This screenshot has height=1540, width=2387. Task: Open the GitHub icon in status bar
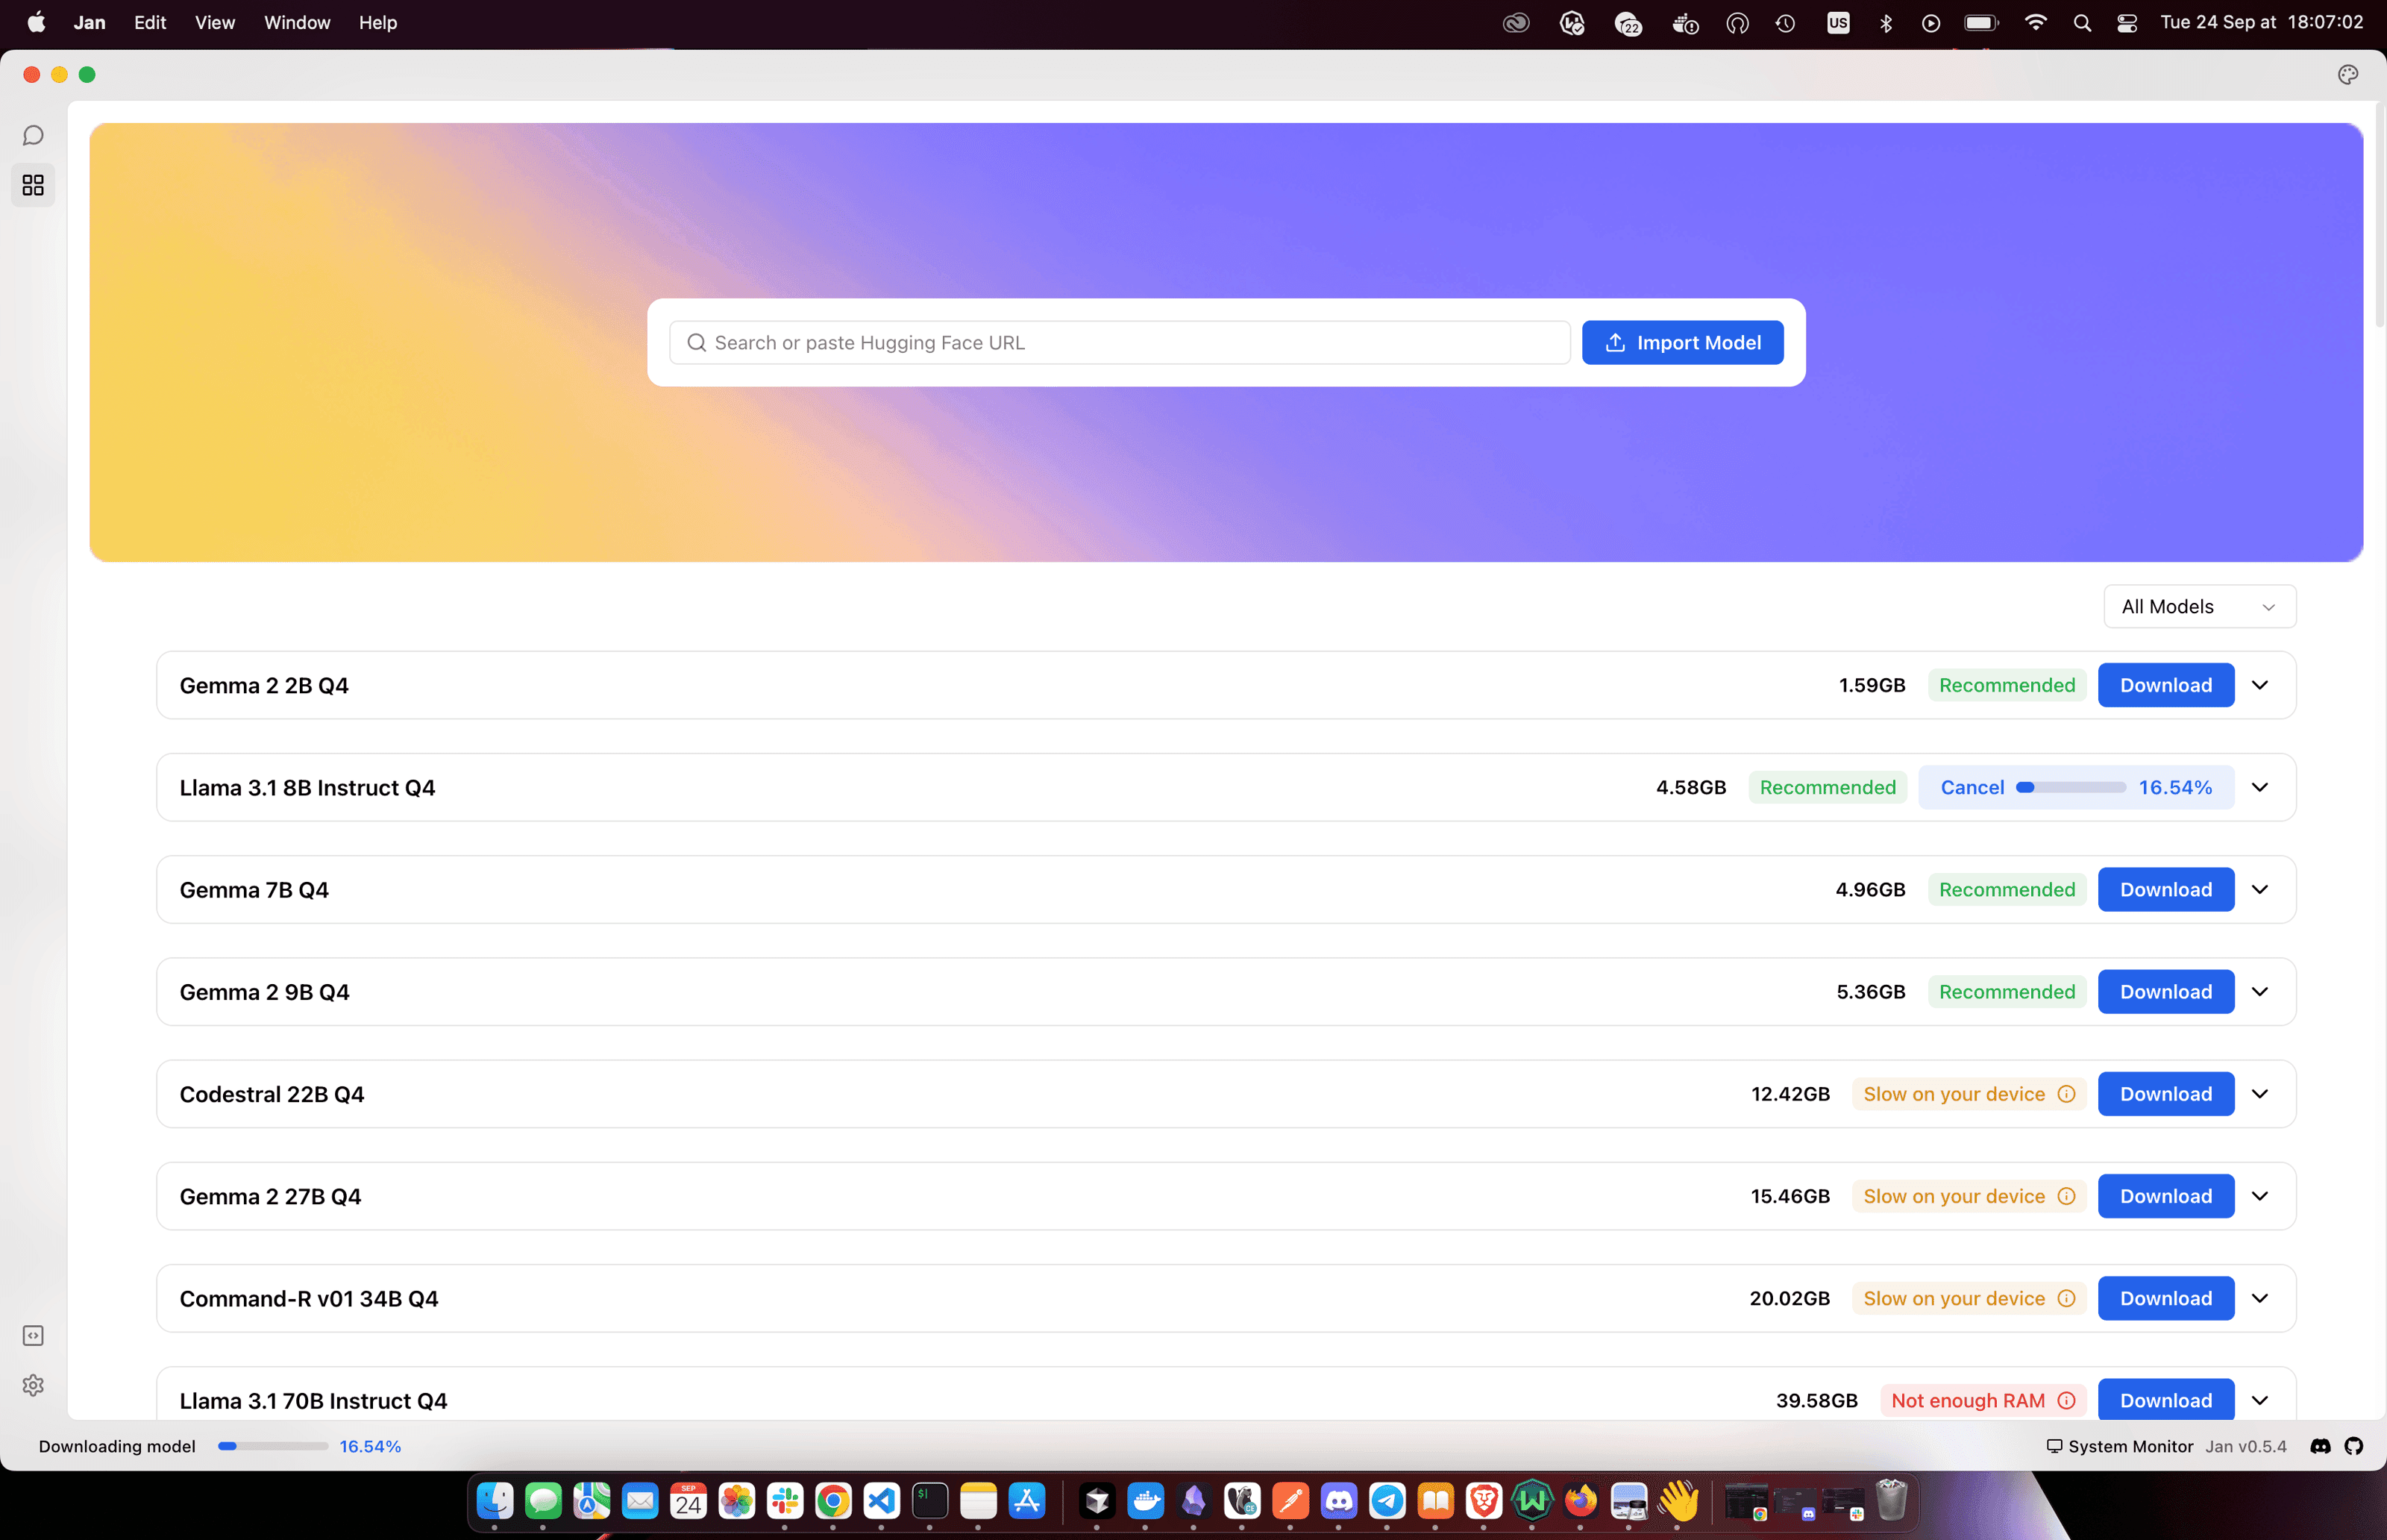(2354, 1446)
